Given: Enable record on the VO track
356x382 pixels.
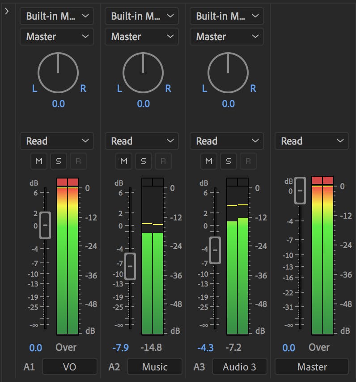Looking at the screenshot, I should point(78,161).
